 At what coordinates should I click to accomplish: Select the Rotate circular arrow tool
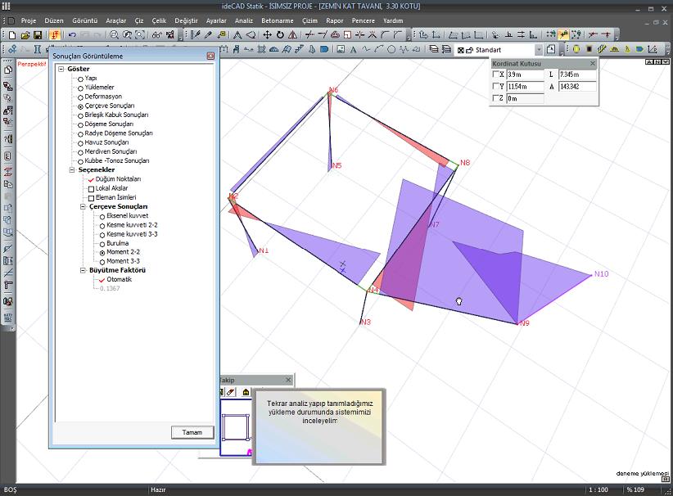click(280, 35)
